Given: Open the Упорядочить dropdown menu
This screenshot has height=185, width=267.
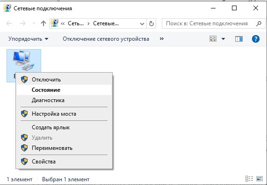Looking at the screenshot, I should point(28,39).
